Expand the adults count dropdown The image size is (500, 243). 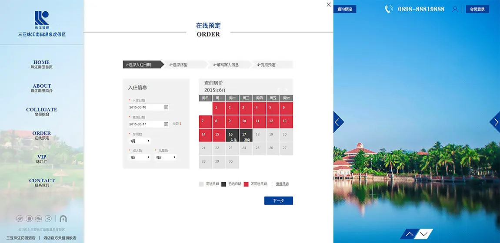(x=140, y=158)
